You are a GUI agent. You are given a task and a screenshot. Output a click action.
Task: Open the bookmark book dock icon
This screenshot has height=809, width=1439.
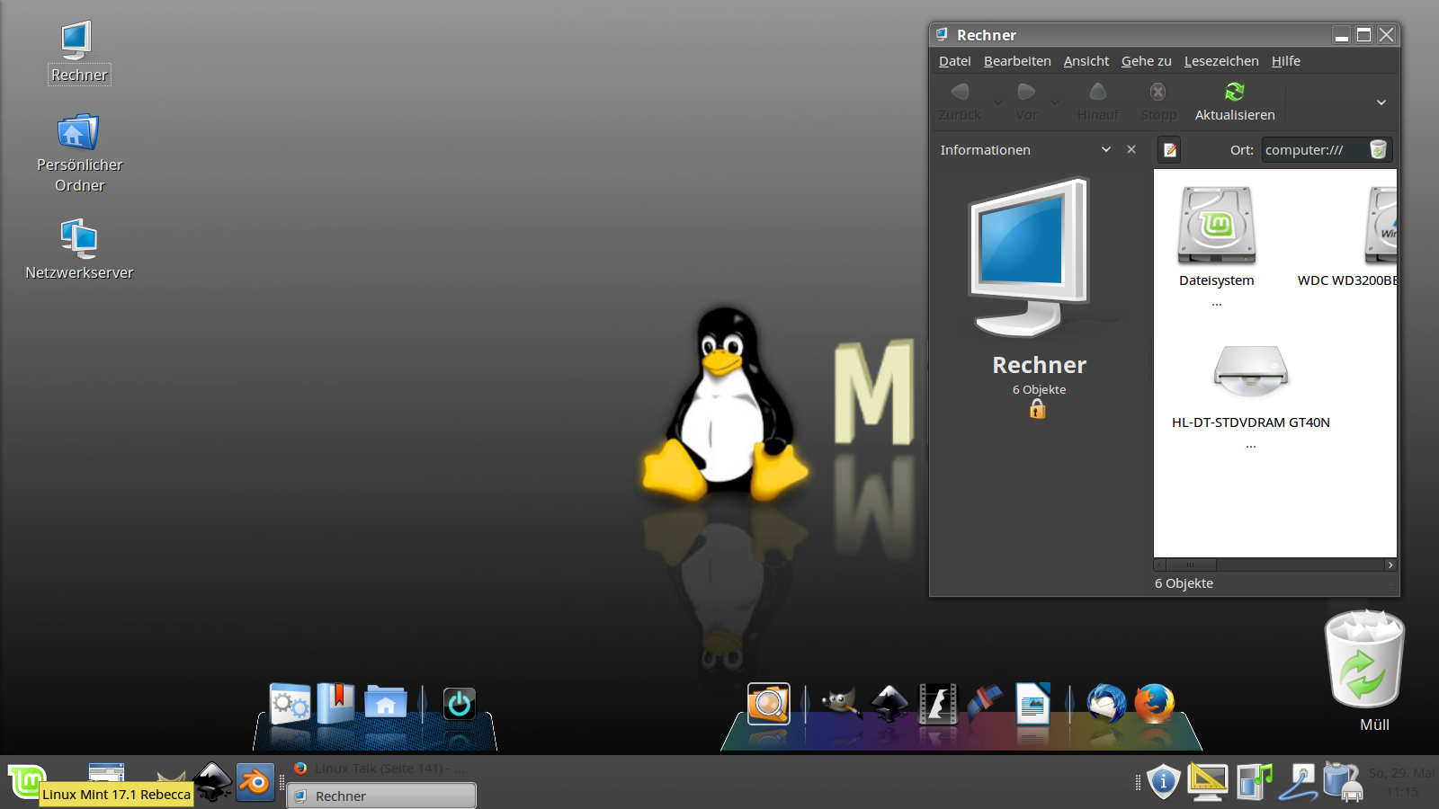click(x=335, y=704)
